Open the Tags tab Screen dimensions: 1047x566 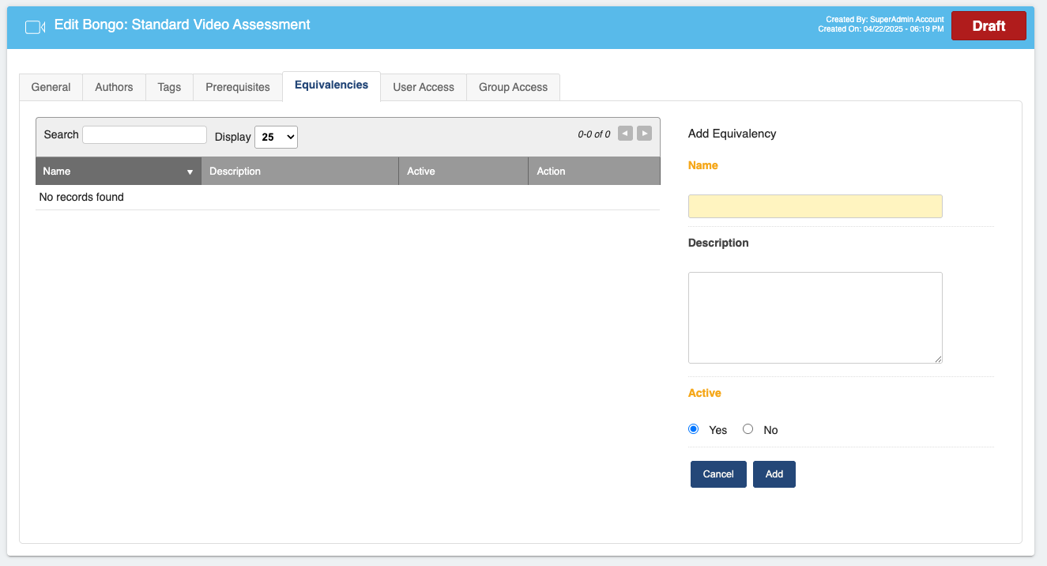click(169, 87)
